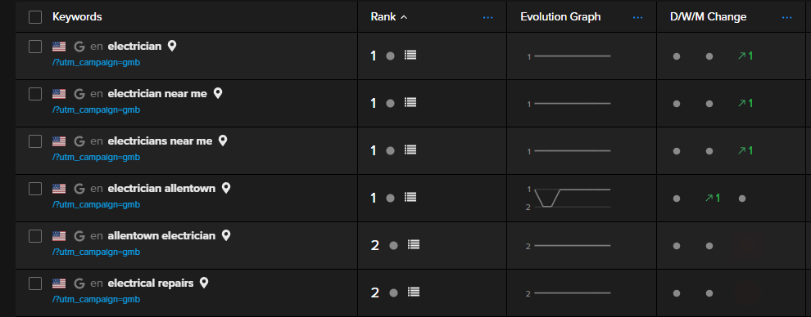This screenshot has width=811, height=317.
Task: Open SERP list icon for electrical repairs
Action: click(x=413, y=292)
